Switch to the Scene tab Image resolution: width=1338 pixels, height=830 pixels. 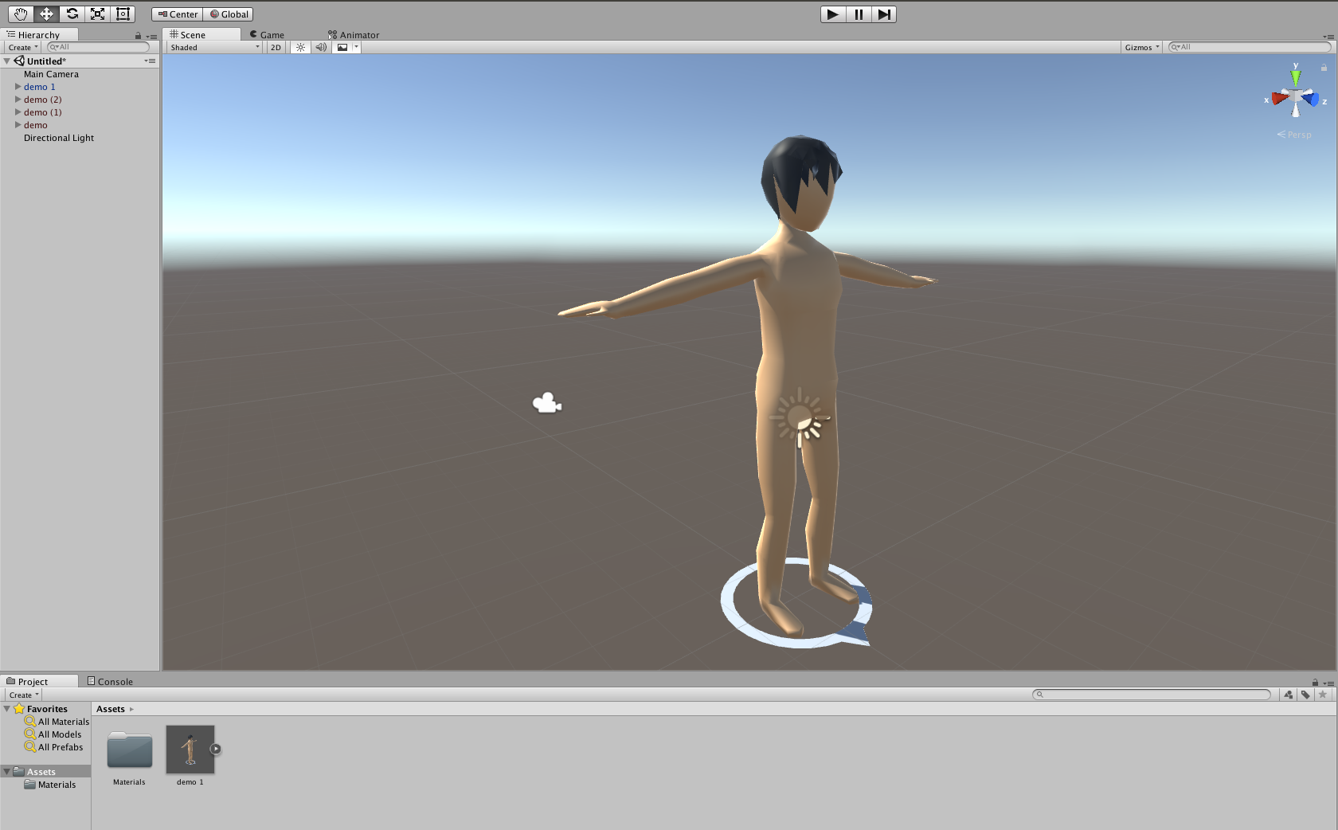pos(201,34)
